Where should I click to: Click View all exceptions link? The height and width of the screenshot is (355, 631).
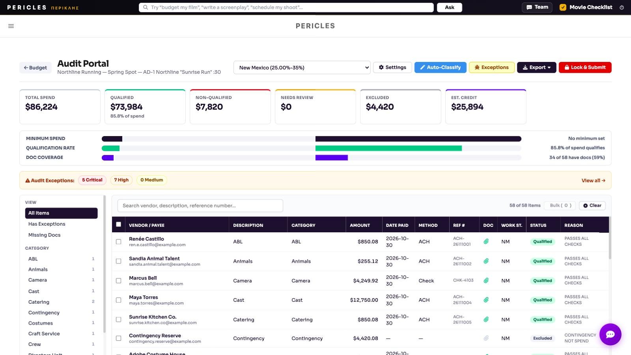click(x=593, y=181)
